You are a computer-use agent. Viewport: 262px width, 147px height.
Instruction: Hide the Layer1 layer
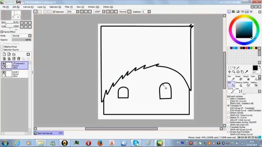(x=4, y=72)
